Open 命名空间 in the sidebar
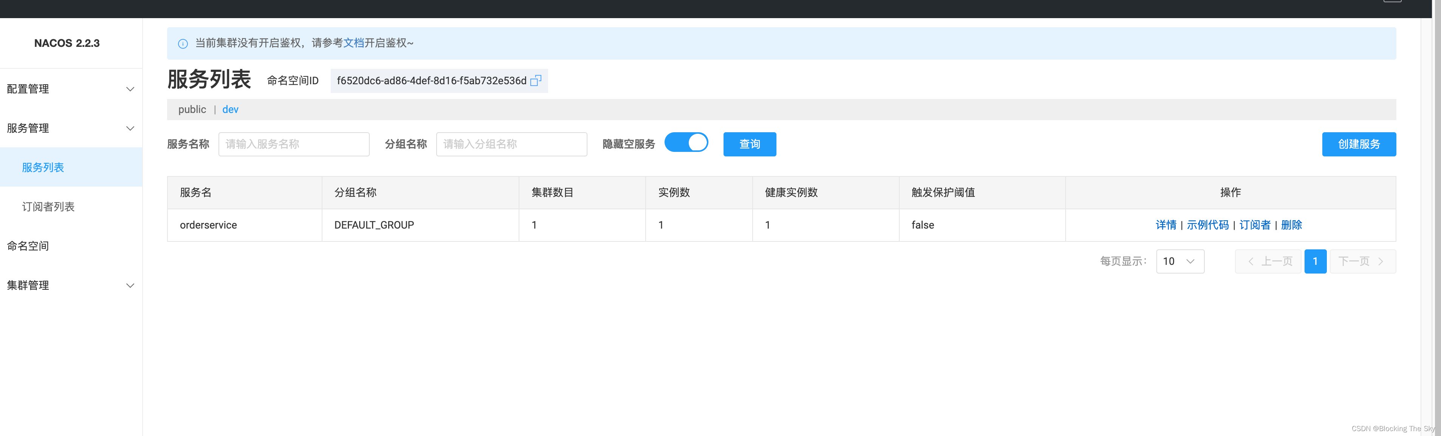Screen dimensions: 1441x436 pyautogui.click(x=71, y=246)
